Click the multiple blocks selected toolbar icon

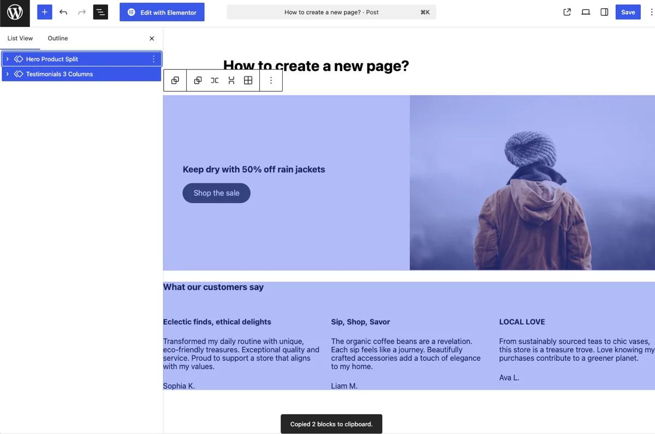(175, 80)
